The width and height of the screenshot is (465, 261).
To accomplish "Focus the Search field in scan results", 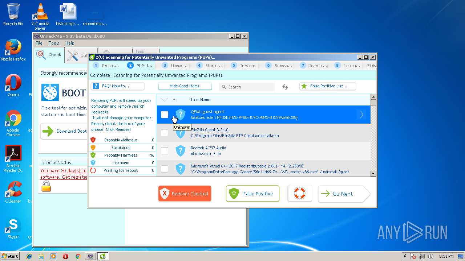I will point(247,87).
